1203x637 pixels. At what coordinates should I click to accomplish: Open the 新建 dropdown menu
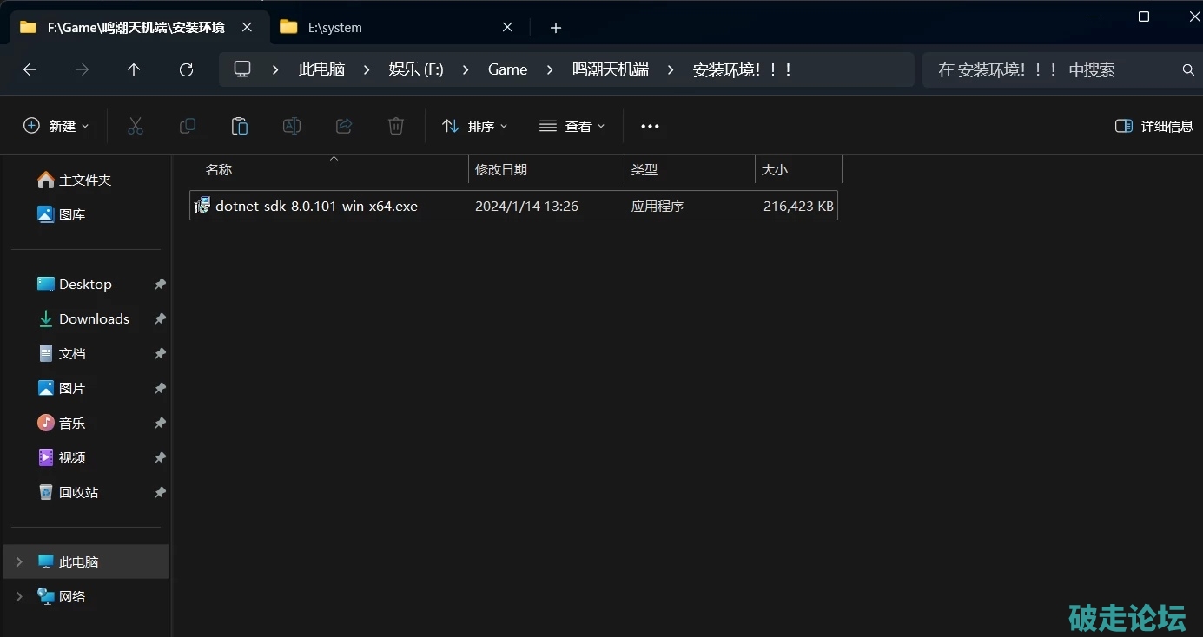[56, 126]
